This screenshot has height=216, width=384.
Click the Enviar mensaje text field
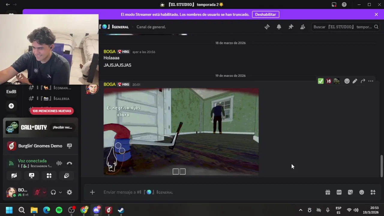click(x=210, y=192)
